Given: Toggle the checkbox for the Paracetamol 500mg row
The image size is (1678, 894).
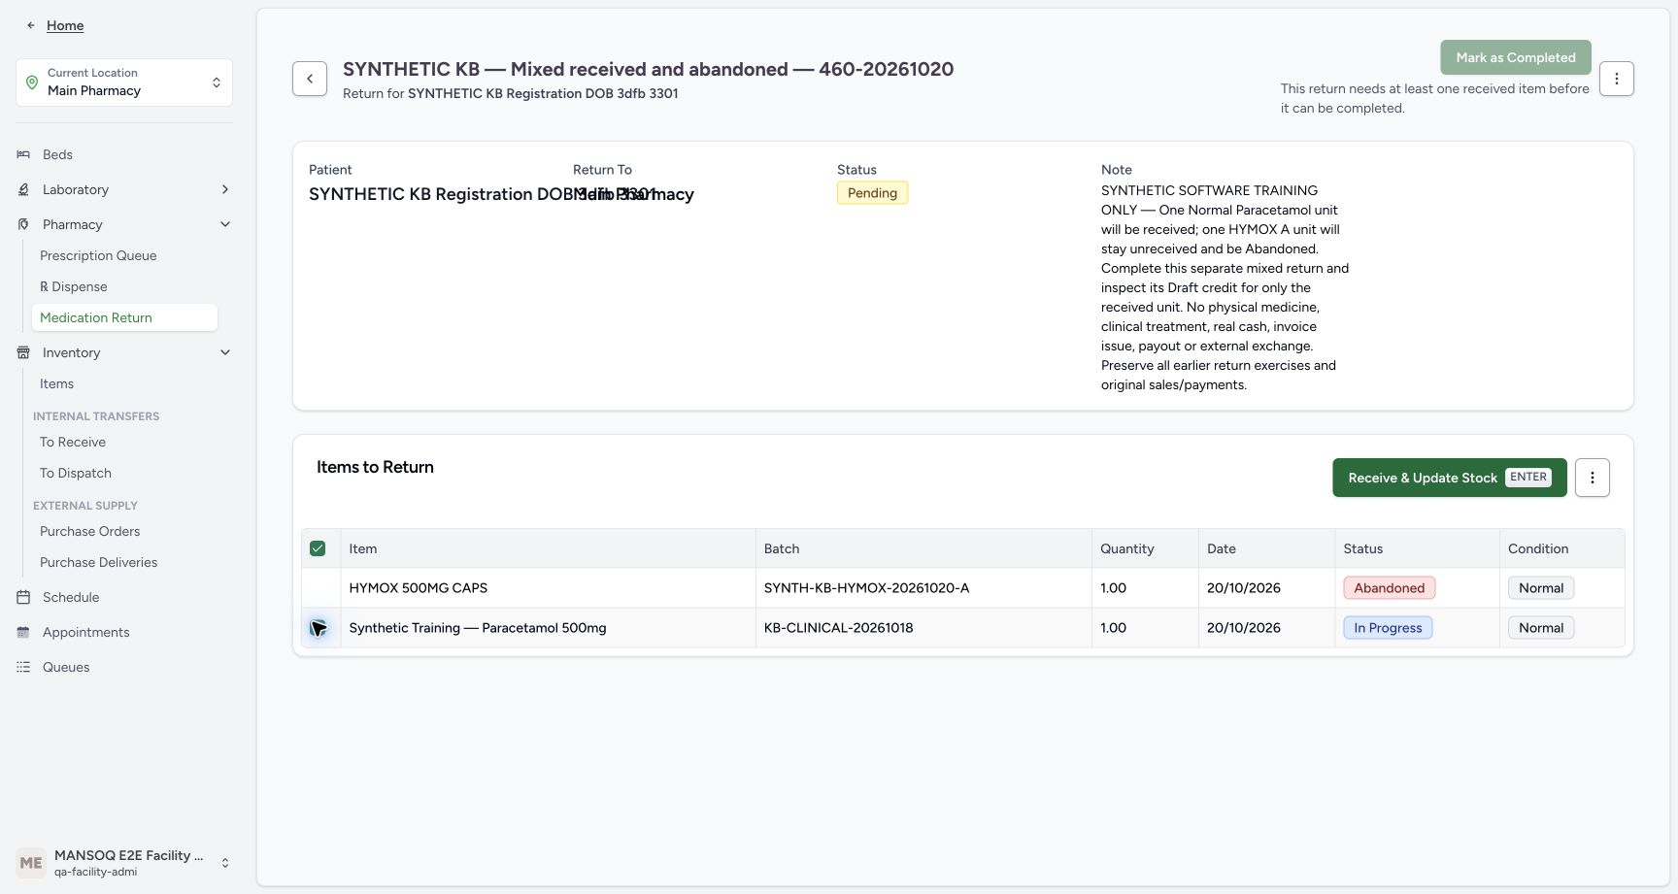Looking at the screenshot, I should pyautogui.click(x=318, y=628).
